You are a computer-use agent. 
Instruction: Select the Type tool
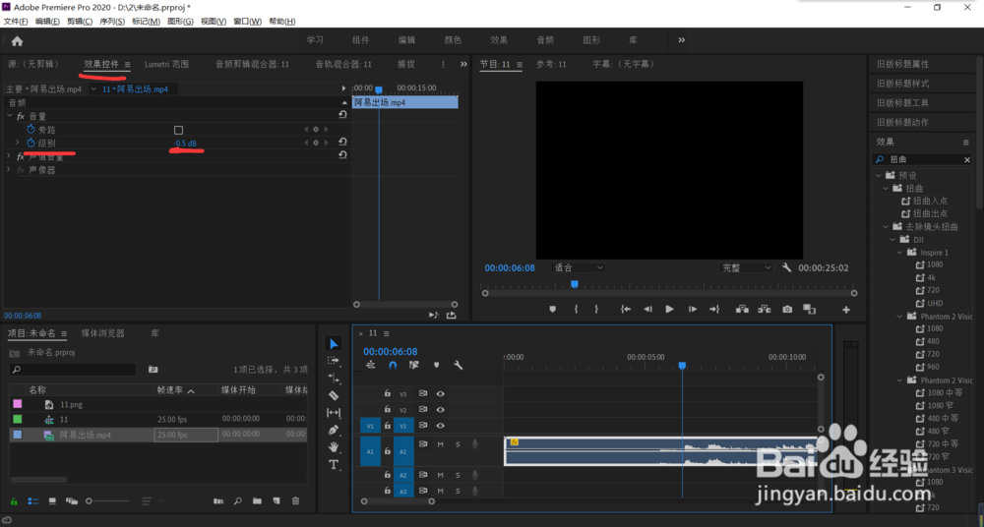(334, 465)
